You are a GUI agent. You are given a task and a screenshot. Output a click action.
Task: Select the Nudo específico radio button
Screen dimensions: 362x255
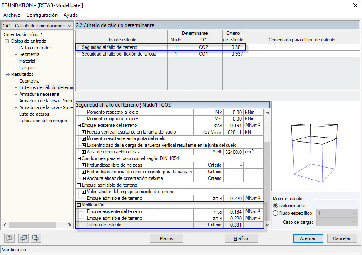(x=275, y=213)
